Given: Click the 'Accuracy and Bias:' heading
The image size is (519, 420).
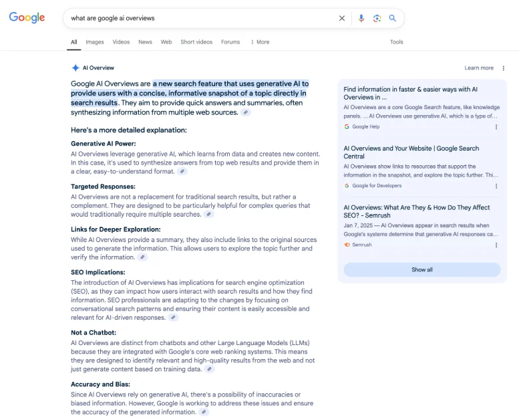Looking at the screenshot, I should [x=100, y=384].
